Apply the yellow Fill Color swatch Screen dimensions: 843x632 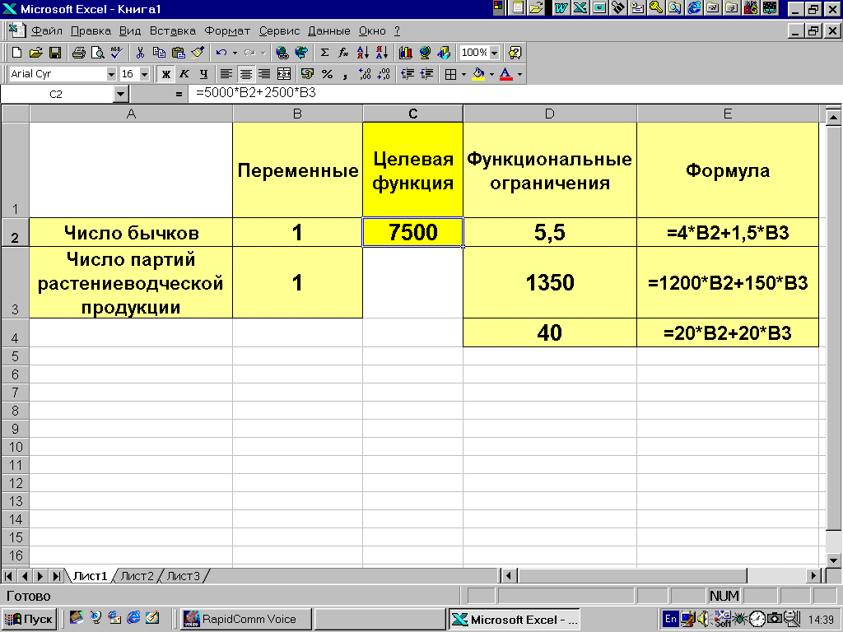478,74
